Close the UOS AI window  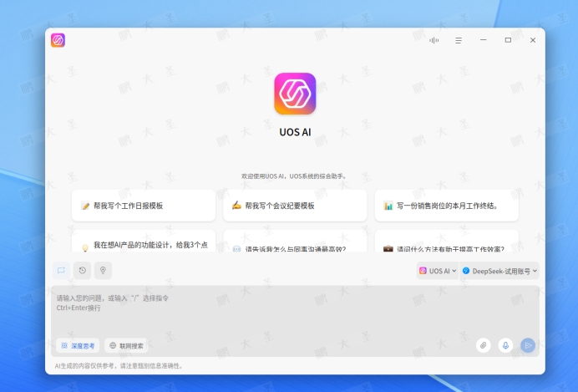tap(533, 40)
